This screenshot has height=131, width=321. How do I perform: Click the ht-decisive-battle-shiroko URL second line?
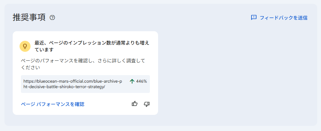coord(64,87)
